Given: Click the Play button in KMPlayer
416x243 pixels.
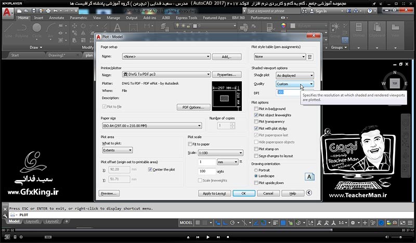Looking at the screenshot, I should [207, 237].
